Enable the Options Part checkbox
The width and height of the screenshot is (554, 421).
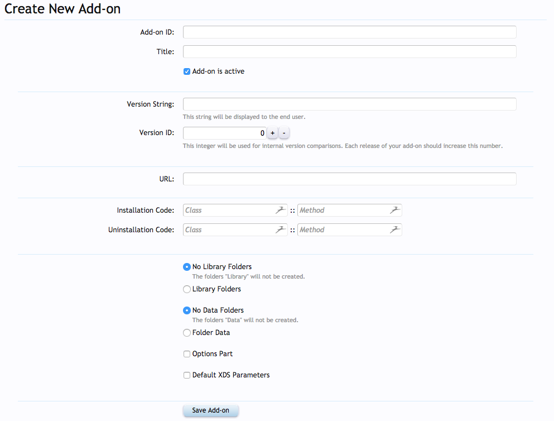[187, 354]
